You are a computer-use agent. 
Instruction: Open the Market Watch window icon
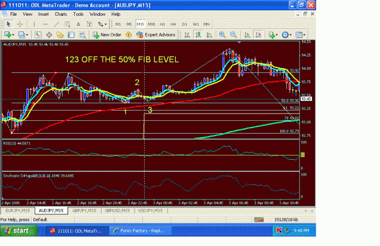(x=38, y=35)
